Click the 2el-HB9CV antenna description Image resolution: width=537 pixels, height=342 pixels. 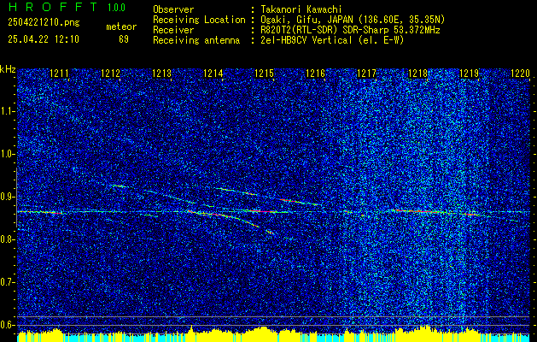point(333,40)
